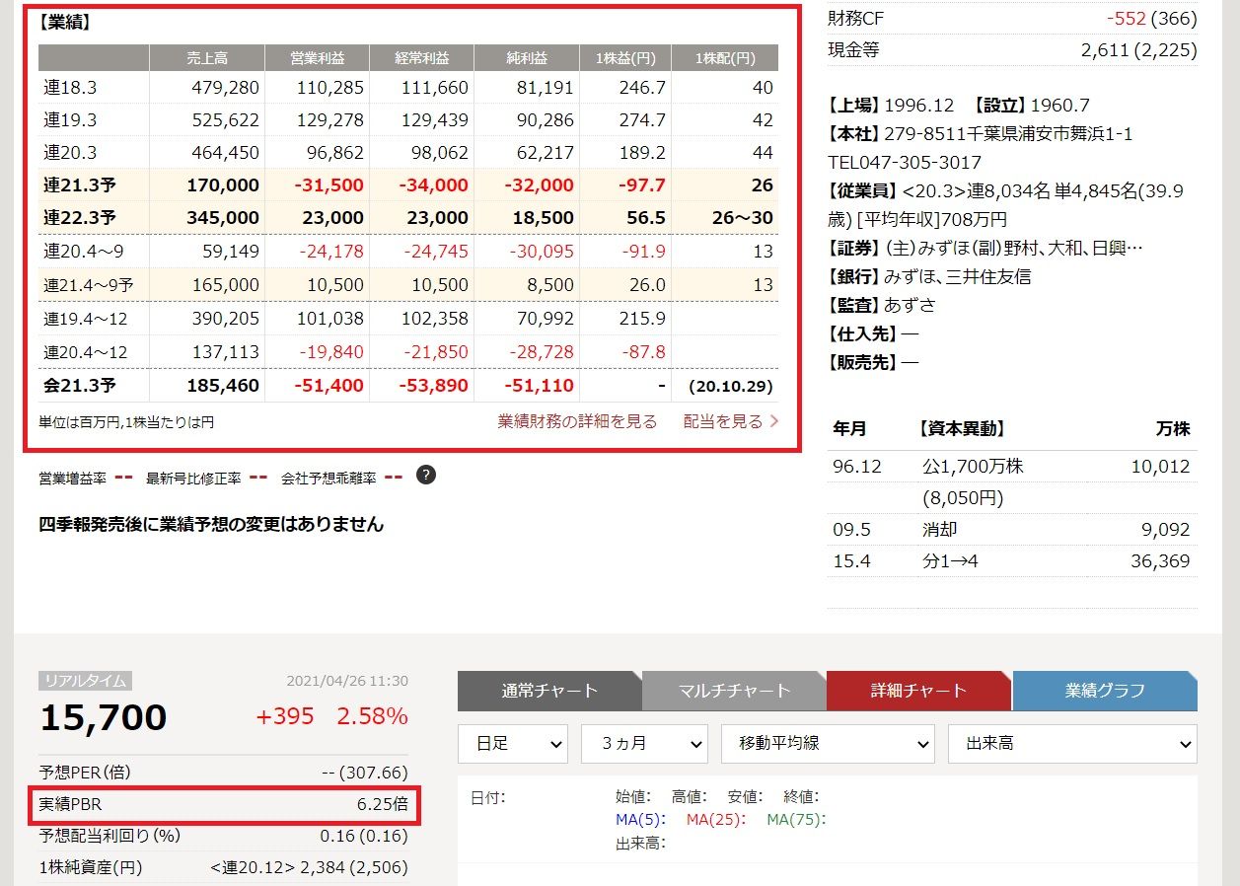Click the 売上高 column header
This screenshot has height=886, width=1240.
[206, 58]
